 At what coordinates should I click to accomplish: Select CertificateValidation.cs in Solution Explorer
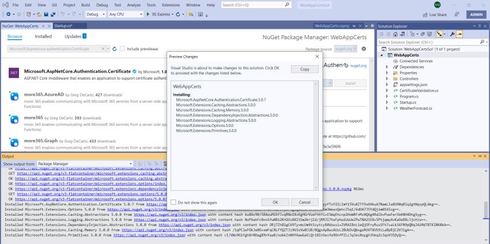(419, 91)
